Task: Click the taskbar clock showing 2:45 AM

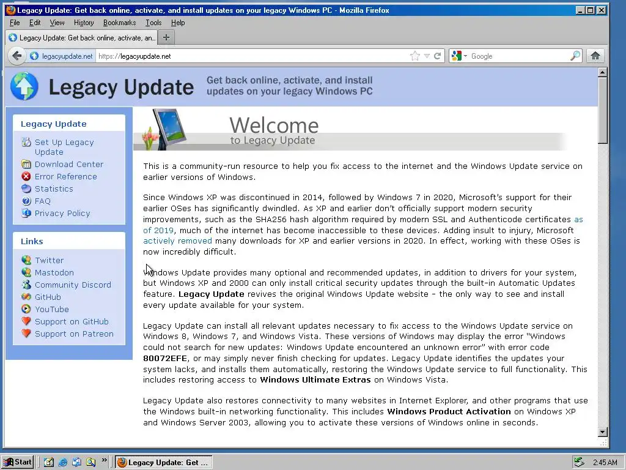Action: pyautogui.click(x=605, y=463)
